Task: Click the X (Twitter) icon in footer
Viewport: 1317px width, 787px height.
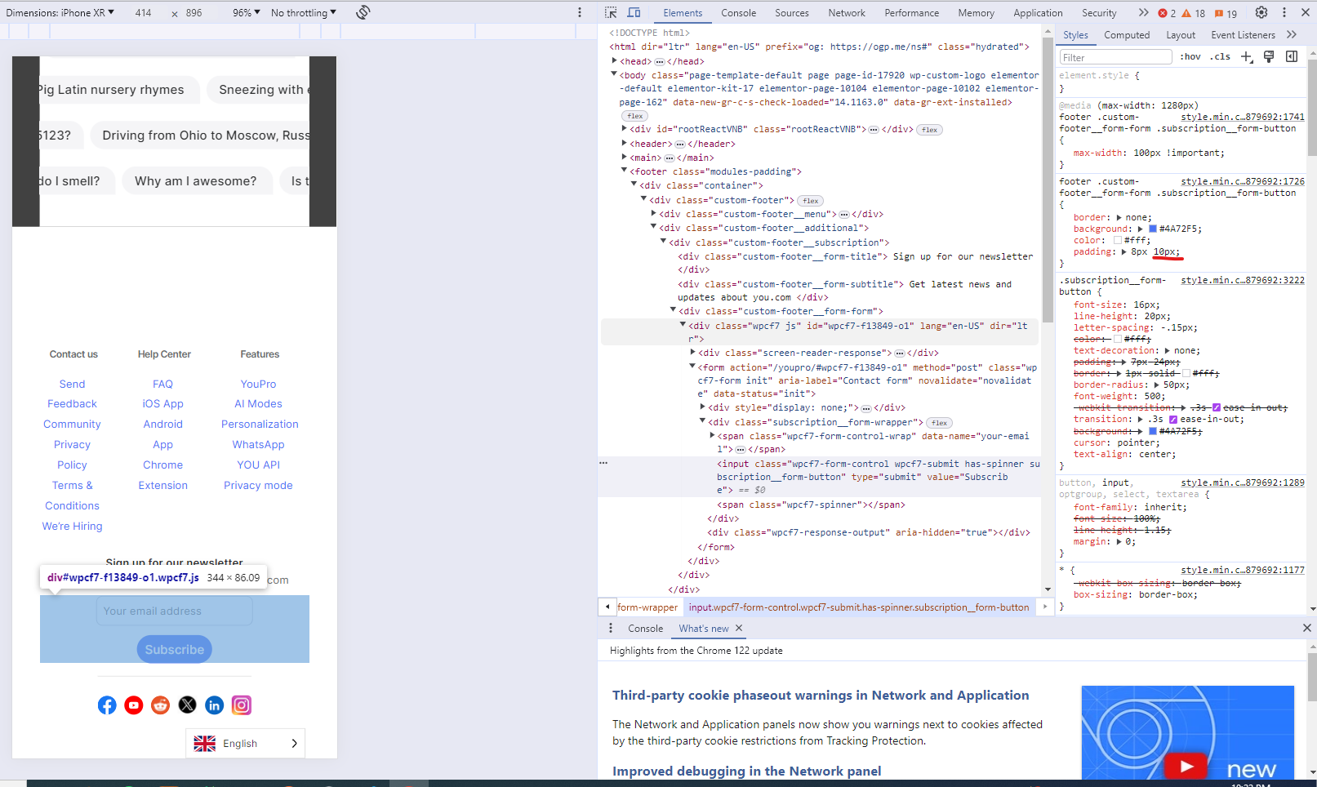Action: (188, 705)
